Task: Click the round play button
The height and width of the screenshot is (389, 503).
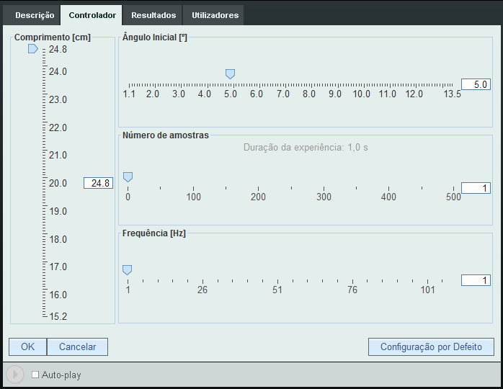Action: [x=14, y=375]
